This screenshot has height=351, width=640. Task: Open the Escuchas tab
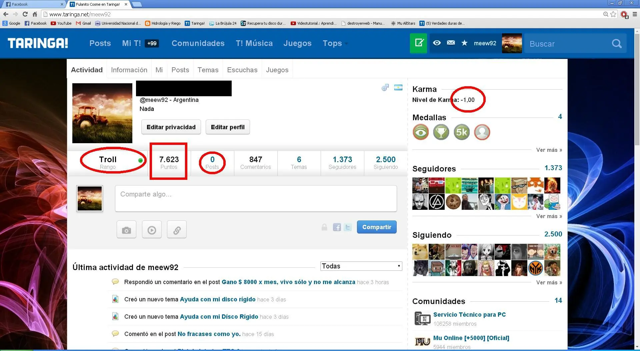click(242, 70)
